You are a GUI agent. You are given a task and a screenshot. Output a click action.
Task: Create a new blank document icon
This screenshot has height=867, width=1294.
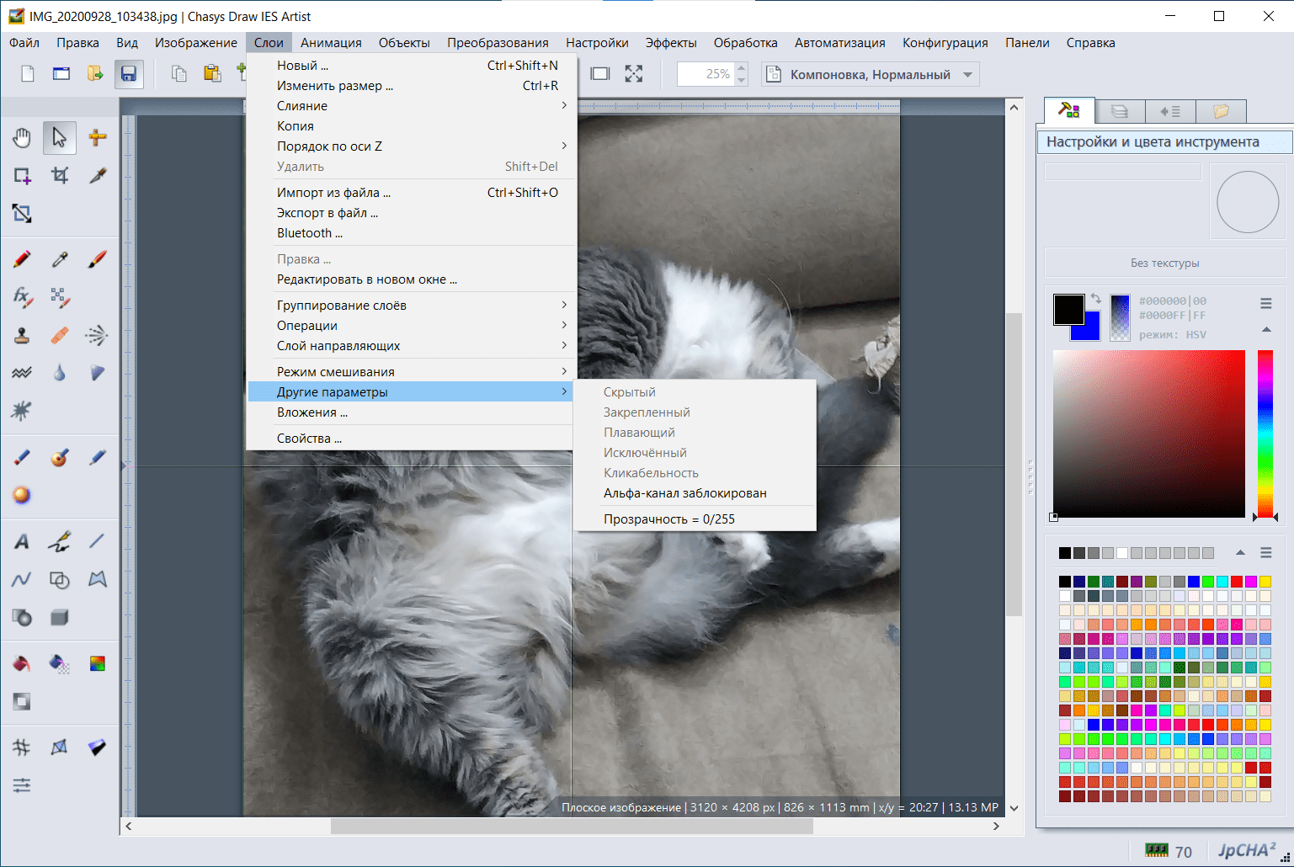click(27, 74)
